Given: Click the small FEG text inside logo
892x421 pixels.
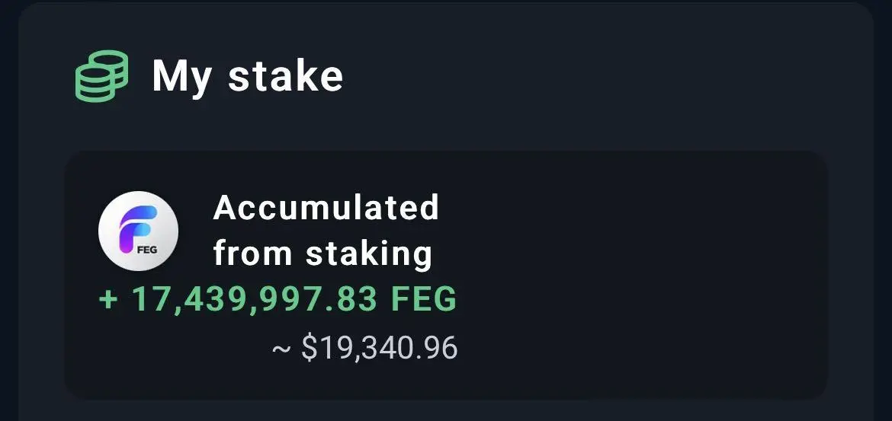Looking at the screenshot, I should (147, 250).
